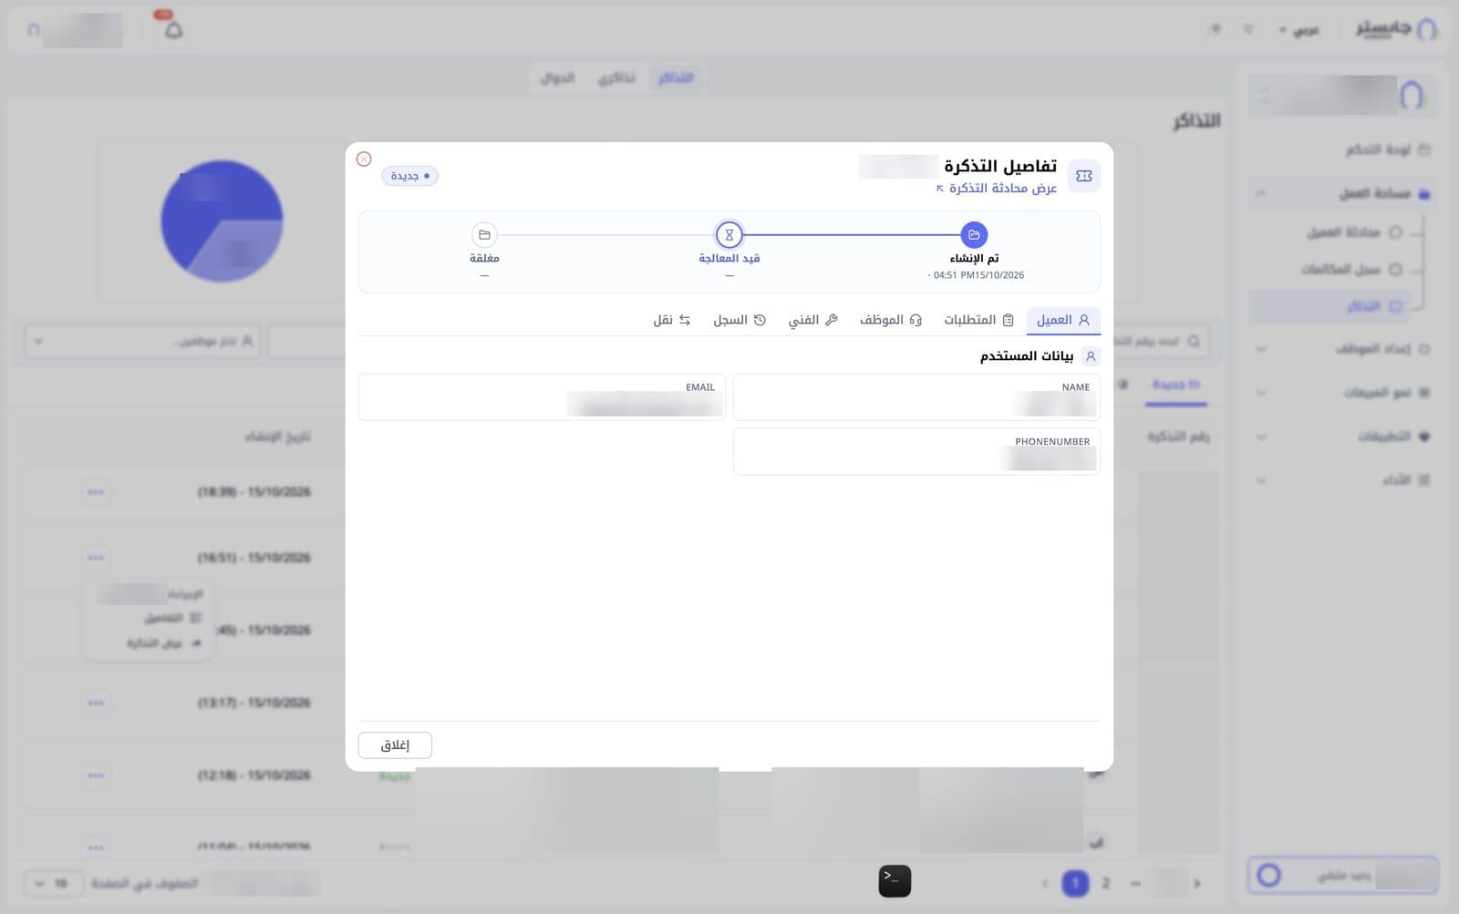Open the notifications bell in the header
This screenshot has height=914, width=1459.
(173, 30)
